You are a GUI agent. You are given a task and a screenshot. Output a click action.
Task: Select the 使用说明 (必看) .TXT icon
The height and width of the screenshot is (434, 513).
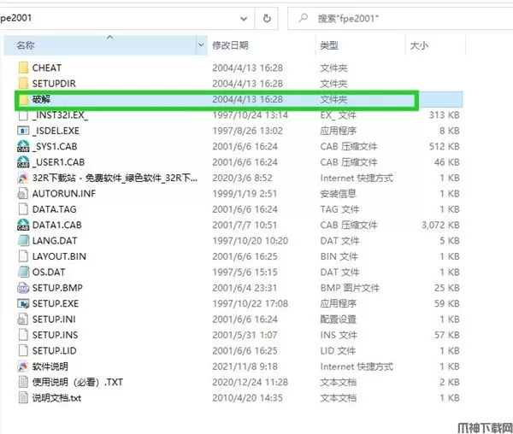pos(23,382)
